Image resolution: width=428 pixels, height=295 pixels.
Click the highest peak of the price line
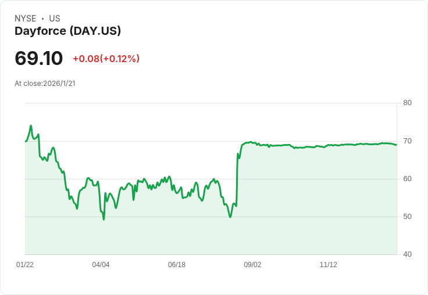[31, 125]
